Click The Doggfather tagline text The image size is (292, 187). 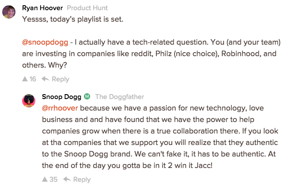[120, 96]
